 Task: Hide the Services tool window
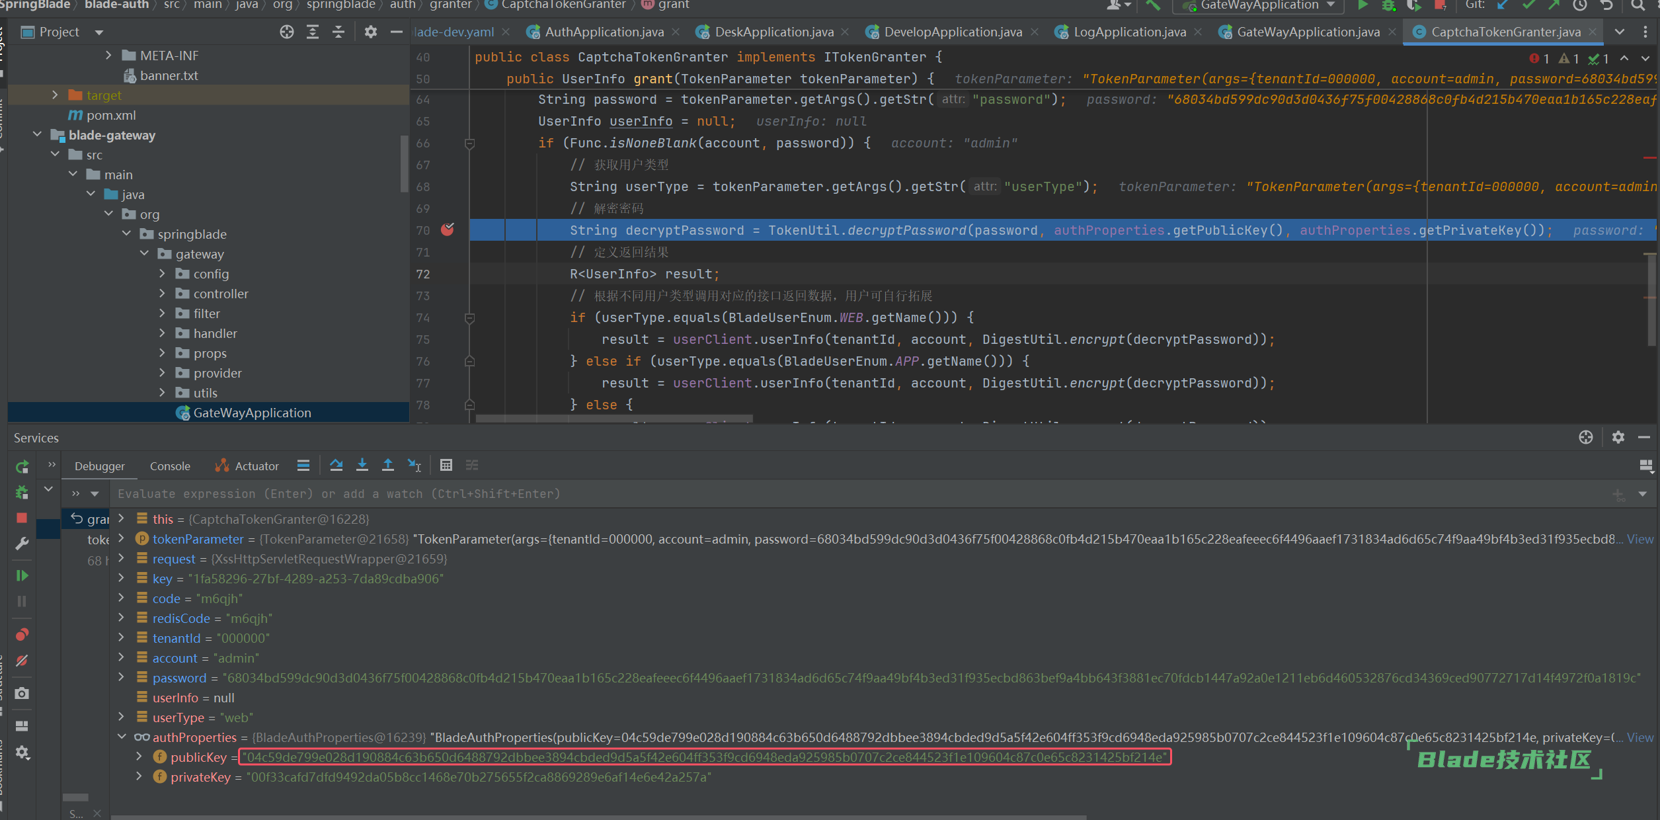[1644, 437]
